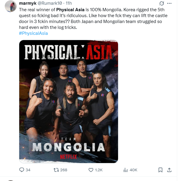Click the 268 reposts count
This screenshot has height=181, width=184.
(64, 170)
